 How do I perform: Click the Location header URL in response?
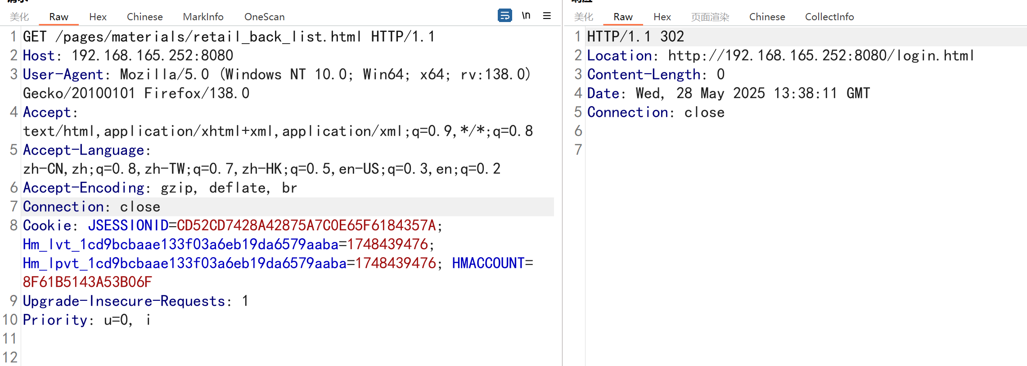coord(820,56)
